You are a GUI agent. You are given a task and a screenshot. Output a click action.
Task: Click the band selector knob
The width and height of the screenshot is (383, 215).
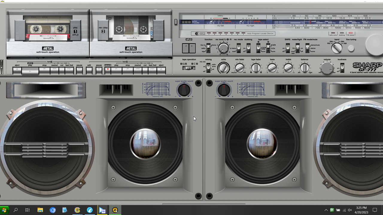coord(337,48)
